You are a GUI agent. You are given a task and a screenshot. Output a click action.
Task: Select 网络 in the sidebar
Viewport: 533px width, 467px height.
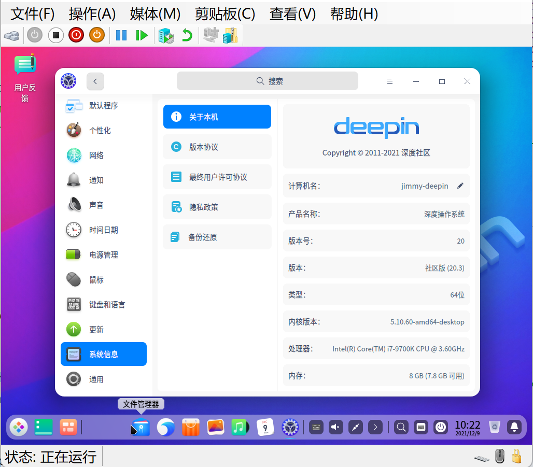[x=104, y=155]
